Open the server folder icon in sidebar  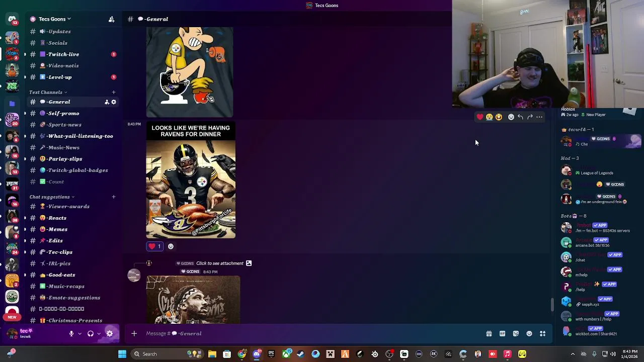12,104
